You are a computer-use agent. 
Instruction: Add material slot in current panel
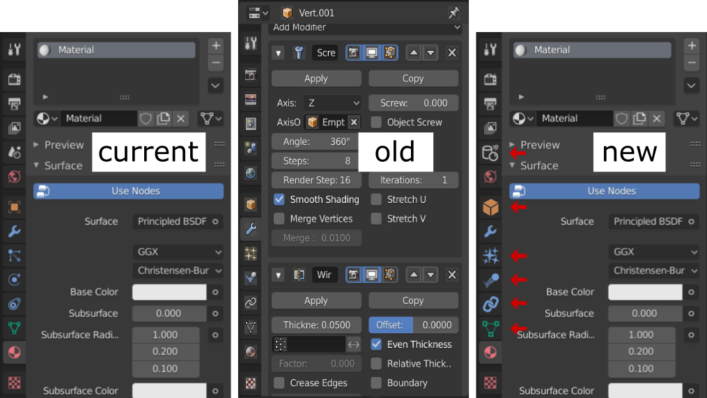coord(216,45)
